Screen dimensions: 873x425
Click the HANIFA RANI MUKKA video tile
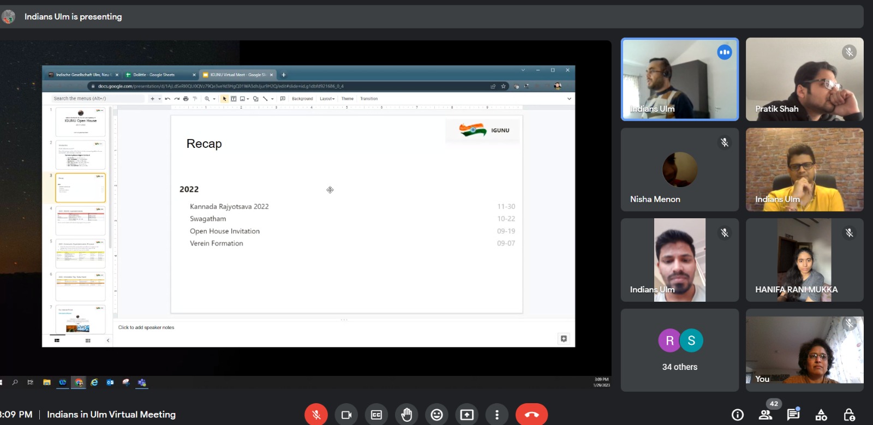[x=805, y=260]
